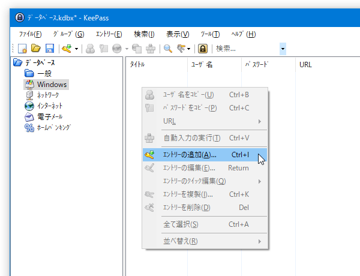Expand the 並べ替え(R) submenu

click(x=205, y=241)
